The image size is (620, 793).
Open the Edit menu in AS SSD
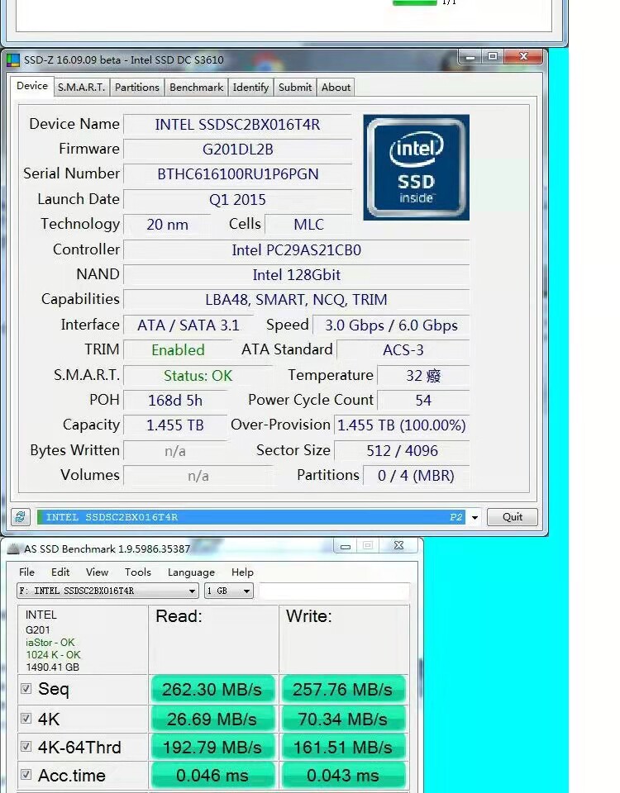[x=60, y=572]
